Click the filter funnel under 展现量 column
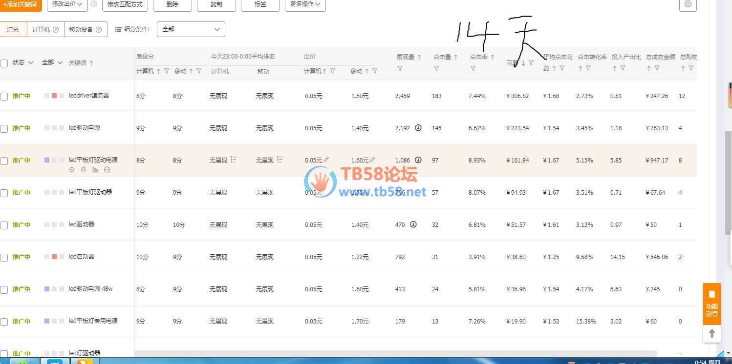Image resolution: width=732 pixels, height=364 pixels. pos(400,69)
